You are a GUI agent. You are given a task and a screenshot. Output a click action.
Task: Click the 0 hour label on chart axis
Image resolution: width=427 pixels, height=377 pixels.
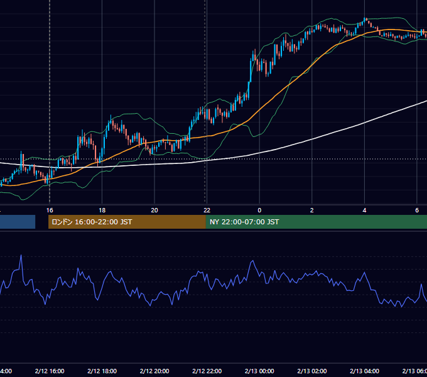click(259, 210)
